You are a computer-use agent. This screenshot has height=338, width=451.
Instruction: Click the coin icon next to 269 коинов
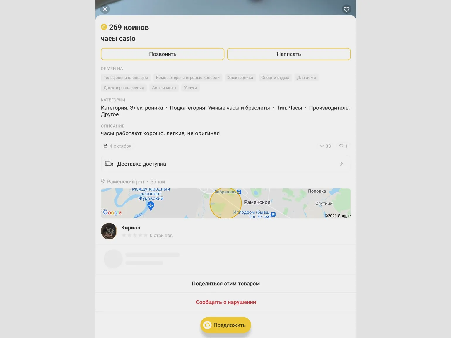coord(104,27)
